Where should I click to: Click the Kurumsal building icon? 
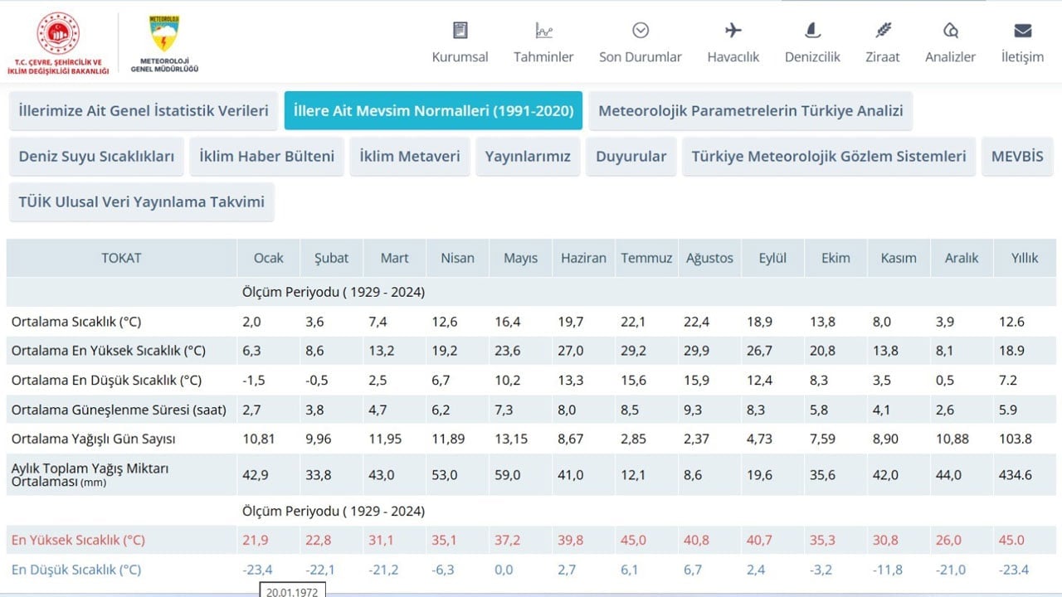click(x=460, y=31)
